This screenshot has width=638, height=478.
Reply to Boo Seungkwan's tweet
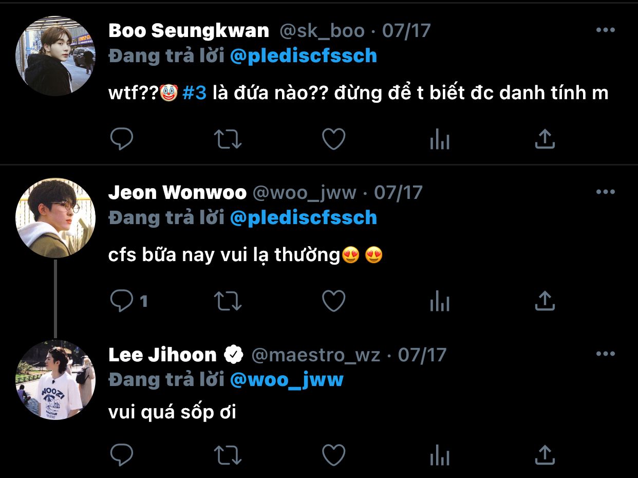(x=122, y=139)
